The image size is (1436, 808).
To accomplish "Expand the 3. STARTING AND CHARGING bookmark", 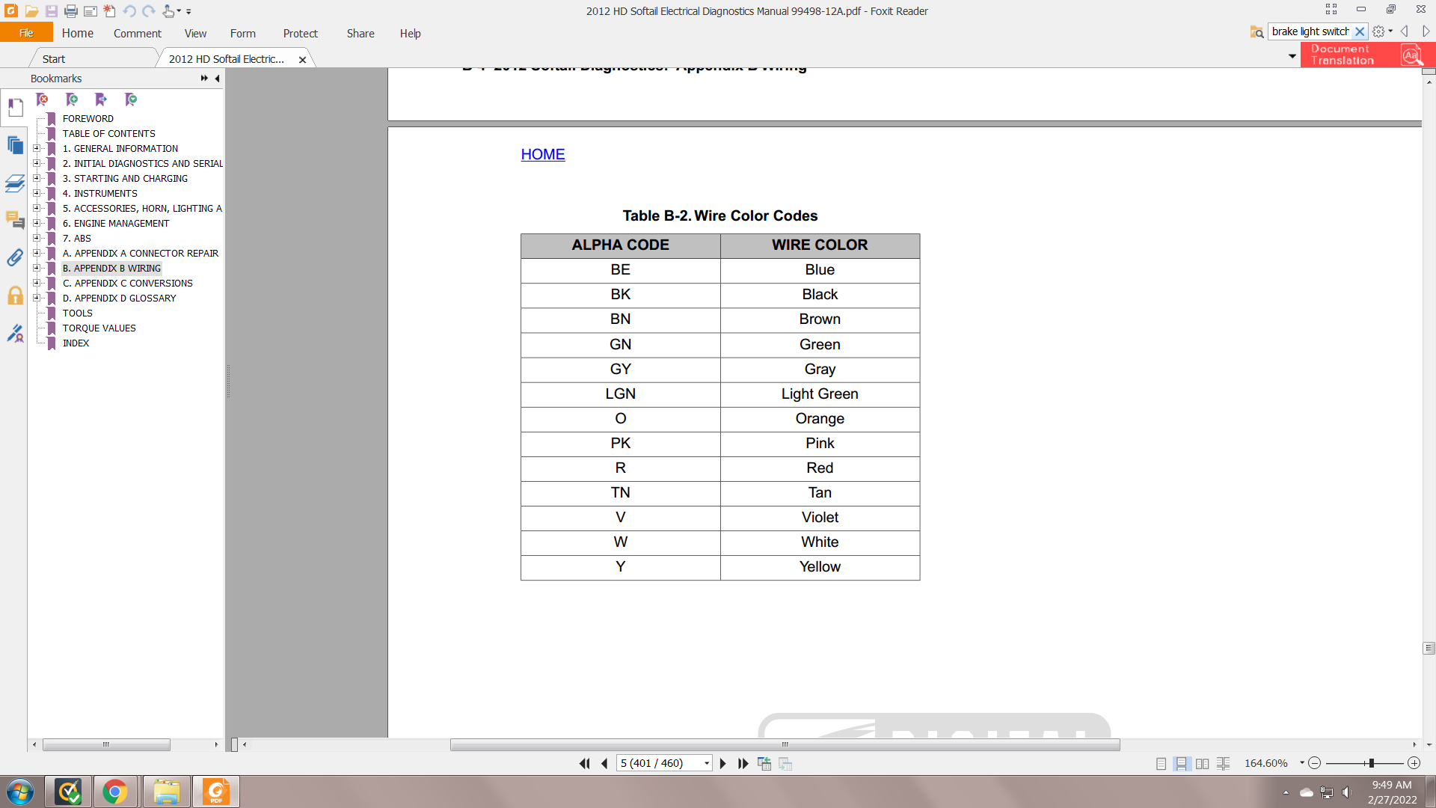I will click(36, 178).
